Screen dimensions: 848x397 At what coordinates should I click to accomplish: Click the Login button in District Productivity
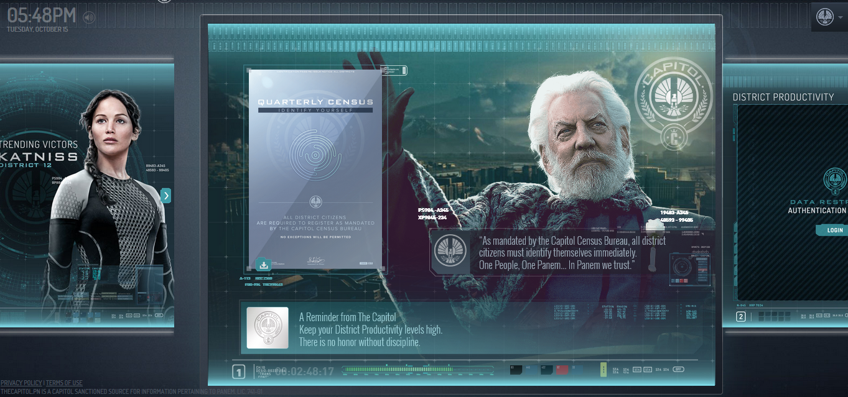(834, 230)
